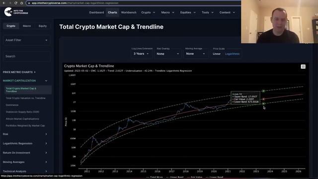
Task: Click the presenter webcam video overlay
Action: (279, 21)
